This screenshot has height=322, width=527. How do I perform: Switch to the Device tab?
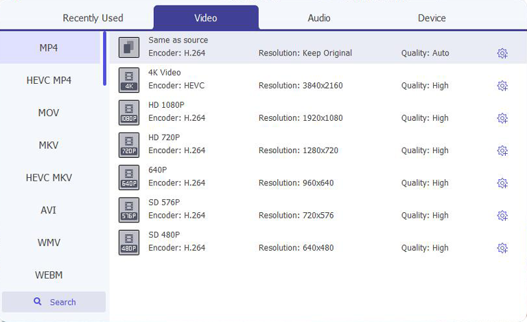[x=432, y=18]
